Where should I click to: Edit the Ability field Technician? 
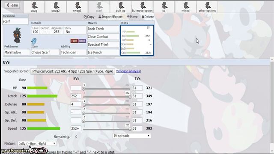73,52
